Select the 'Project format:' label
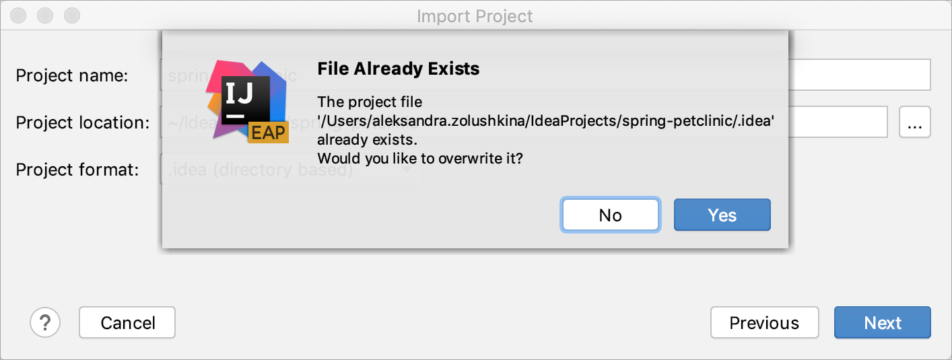Viewport: 952px width, 360px height. click(77, 170)
